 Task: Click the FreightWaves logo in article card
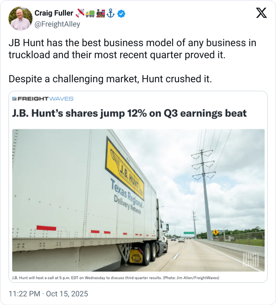click(43, 99)
